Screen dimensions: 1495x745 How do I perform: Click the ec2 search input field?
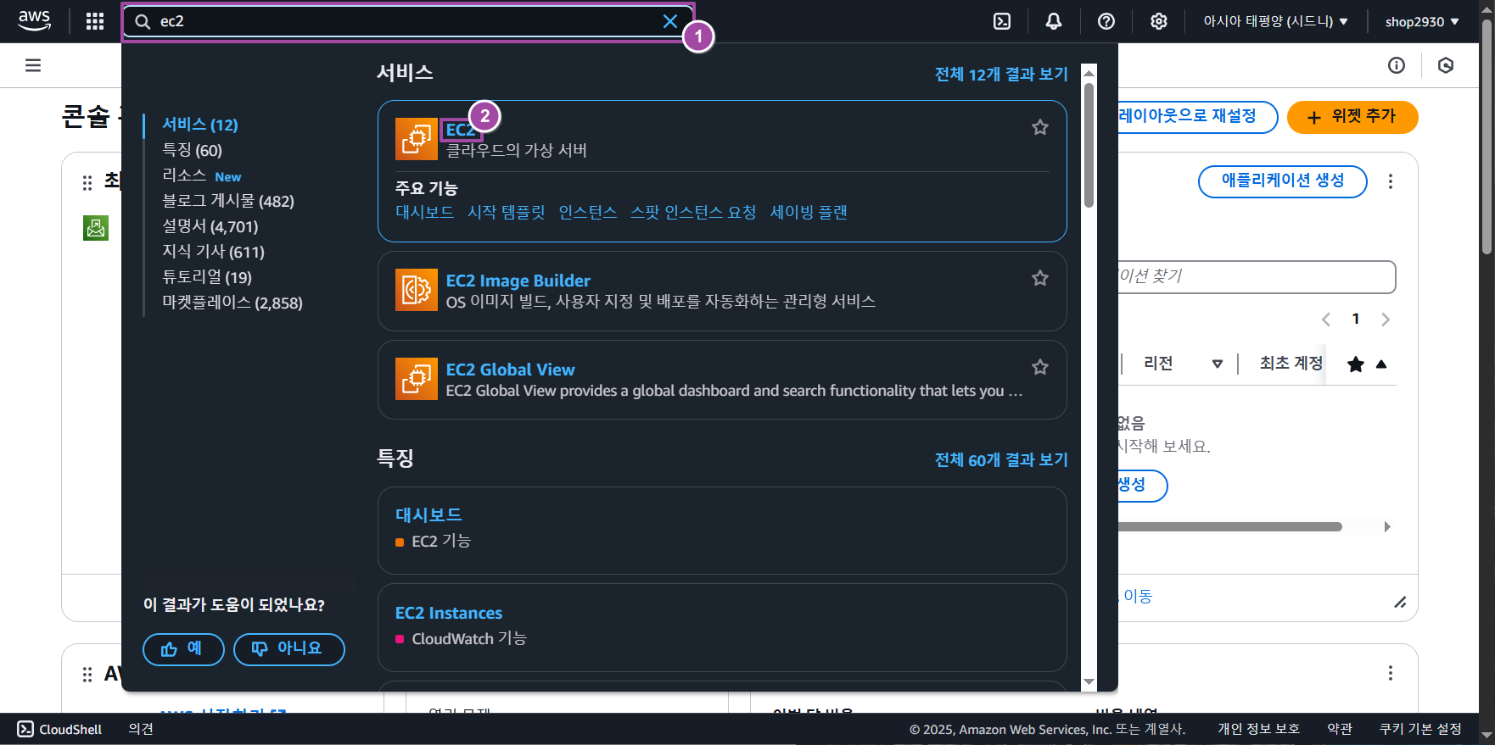coord(407,21)
